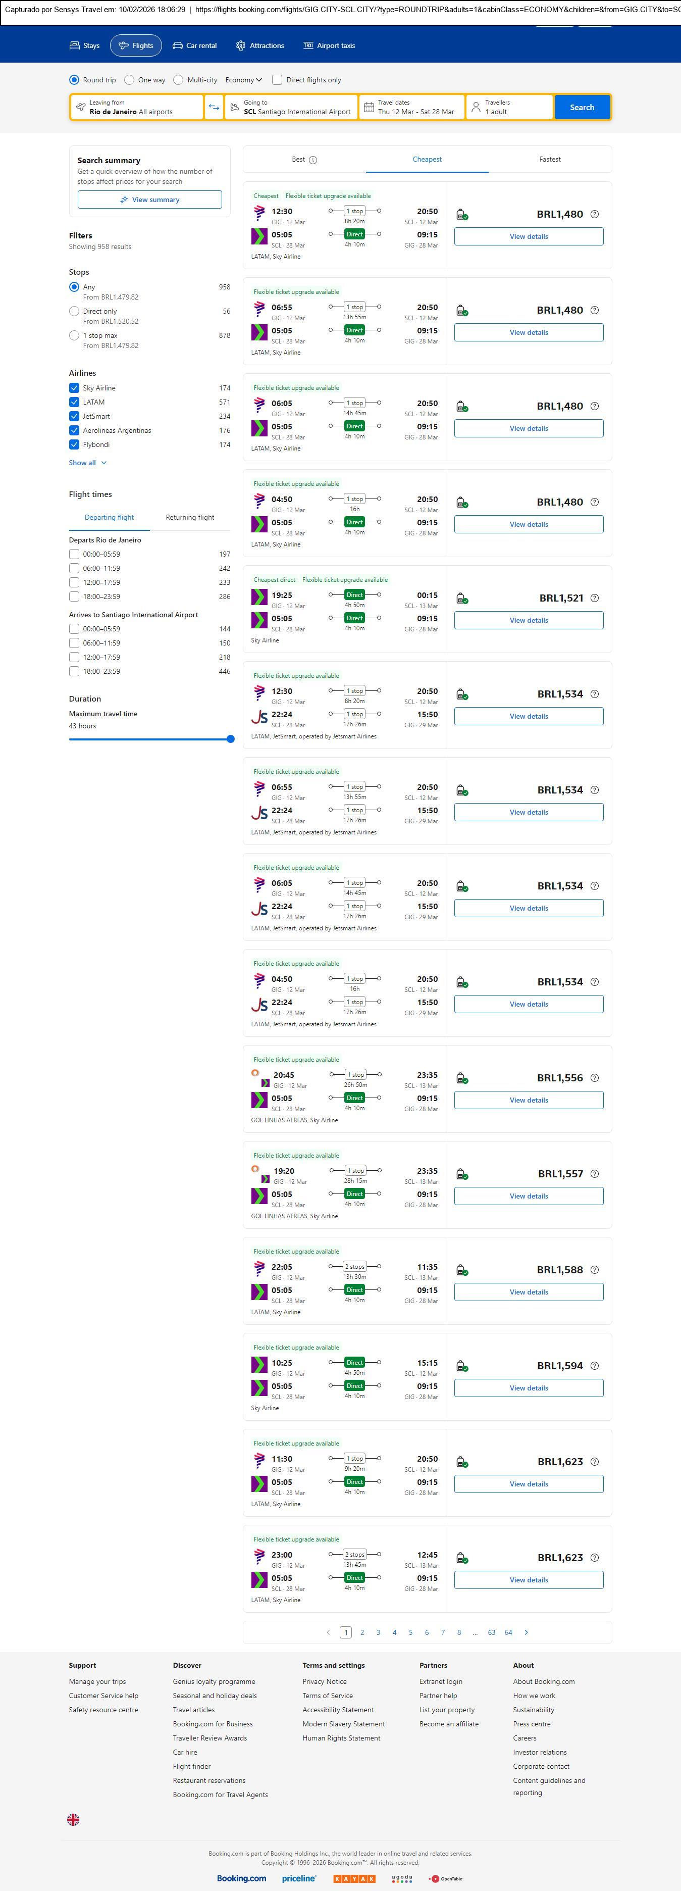Open the Economy cabin class dropdown

(x=244, y=80)
